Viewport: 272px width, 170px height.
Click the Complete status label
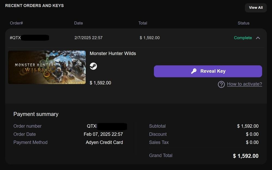tap(243, 38)
